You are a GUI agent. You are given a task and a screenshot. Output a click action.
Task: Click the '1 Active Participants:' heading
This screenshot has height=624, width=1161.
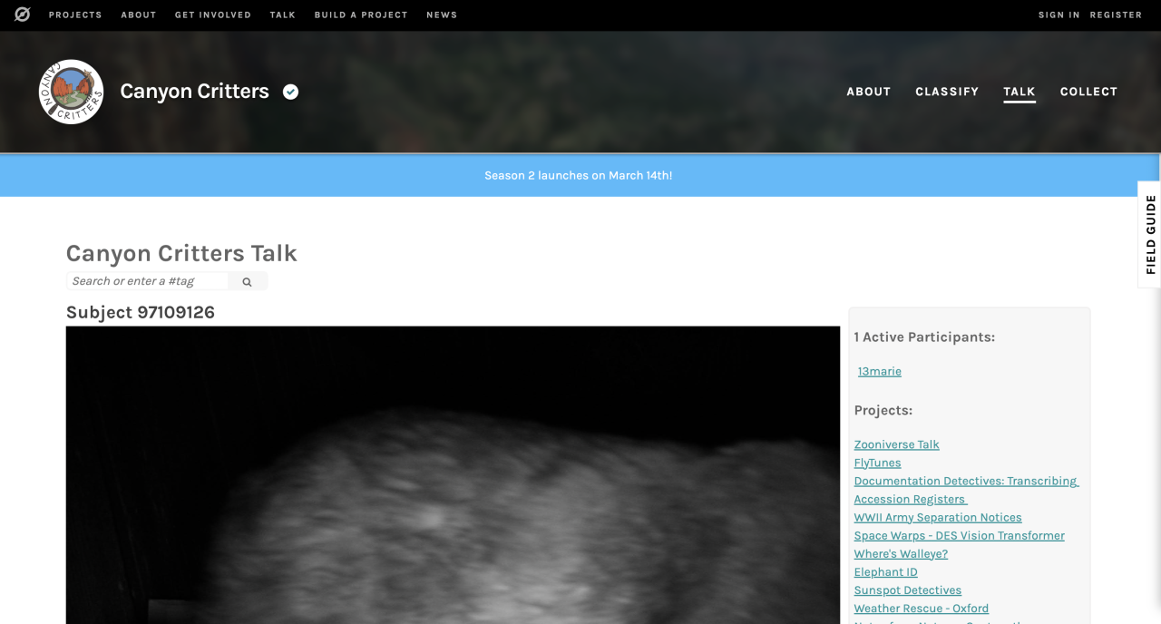click(x=924, y=337)
